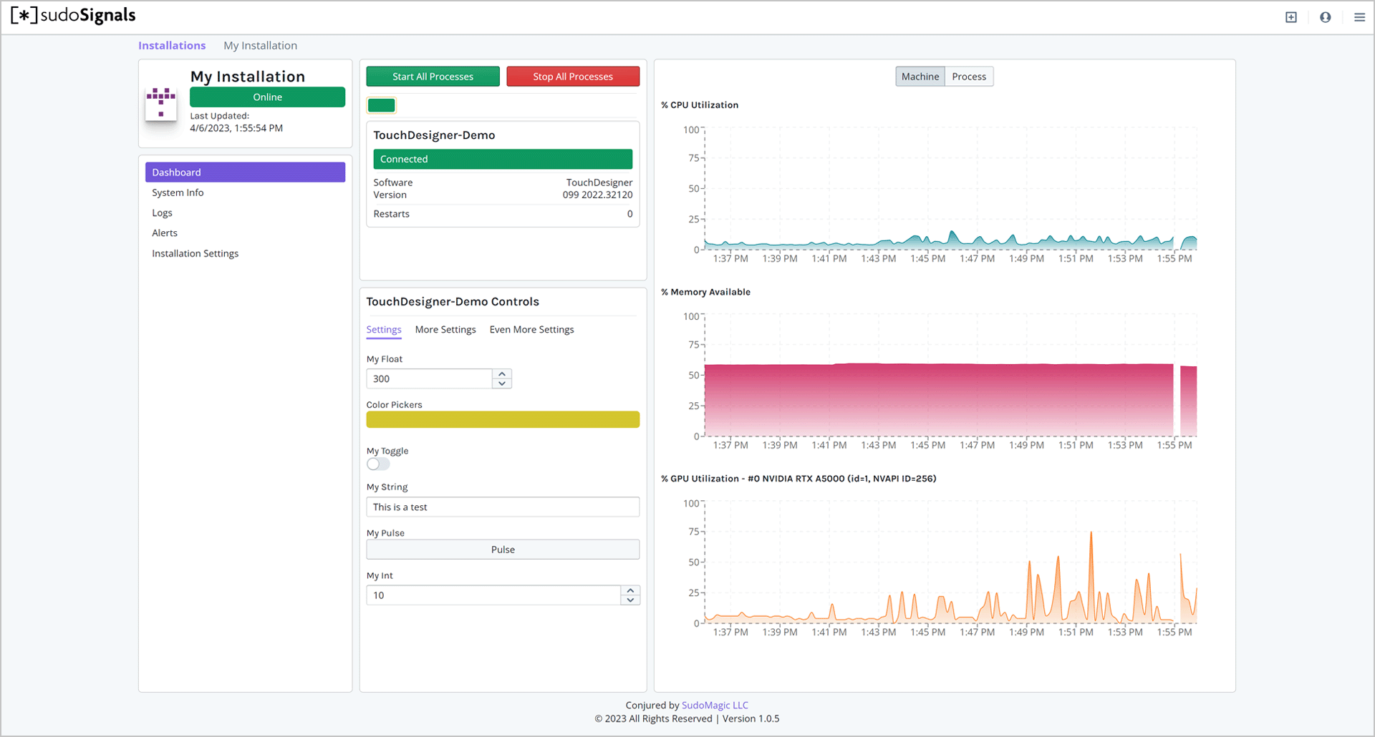Click the green Online status badge
This screenshot has height=737, width=1375.
[x=267, y=97]
